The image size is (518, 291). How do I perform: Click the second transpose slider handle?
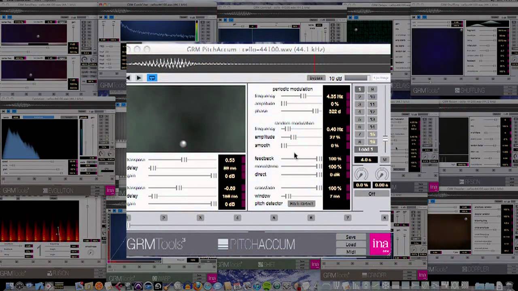point(179,188)
